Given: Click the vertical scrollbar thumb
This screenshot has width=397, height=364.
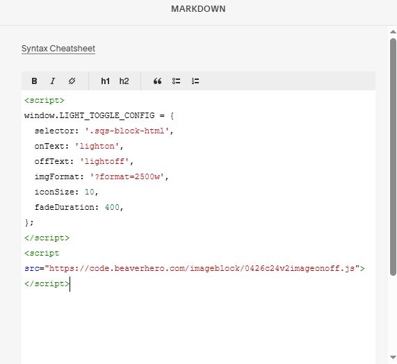Looking at the screenshot, I should coord(393,157).
